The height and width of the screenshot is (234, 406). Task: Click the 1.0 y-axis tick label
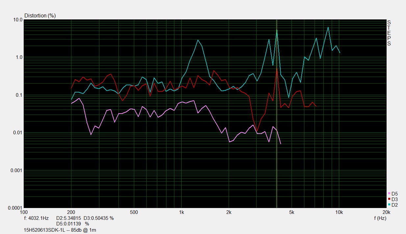click(19, 57)
